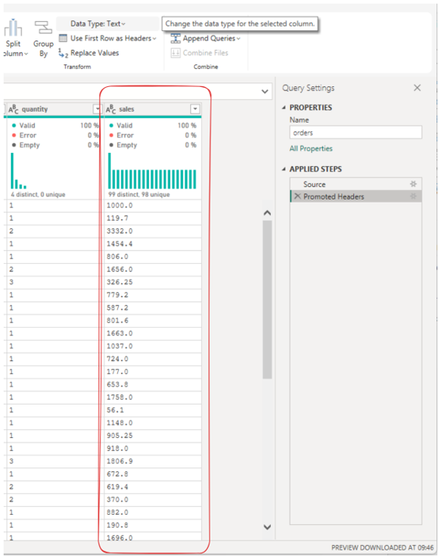Click the Append Queries icon
The image size is (441, 559).
[175, 38]
